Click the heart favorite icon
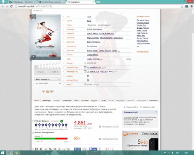The image size is (194, 155). pyautogui.click(x=43, y=91)
